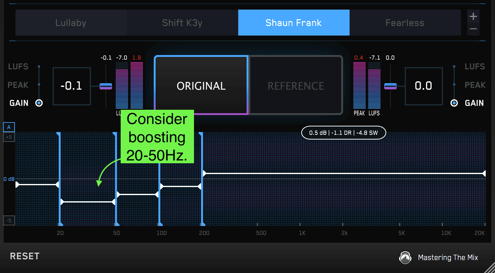Image resolution: width=495 pixels, height=273 pixels.
Task: Click the reference PEAK meter bar
Action: point(359,85)
